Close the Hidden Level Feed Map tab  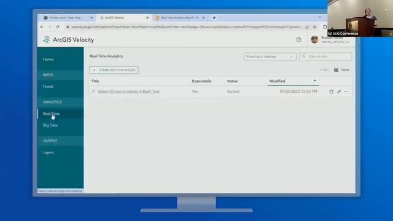[91, 18]
